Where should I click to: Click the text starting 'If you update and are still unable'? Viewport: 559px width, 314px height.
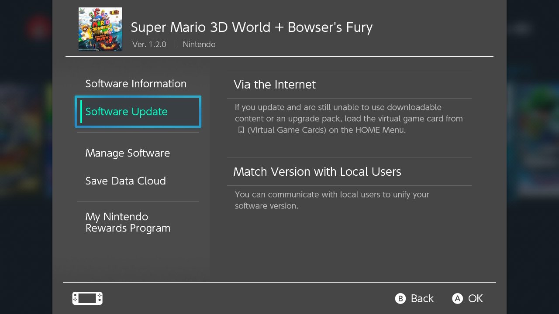(349, 119)
